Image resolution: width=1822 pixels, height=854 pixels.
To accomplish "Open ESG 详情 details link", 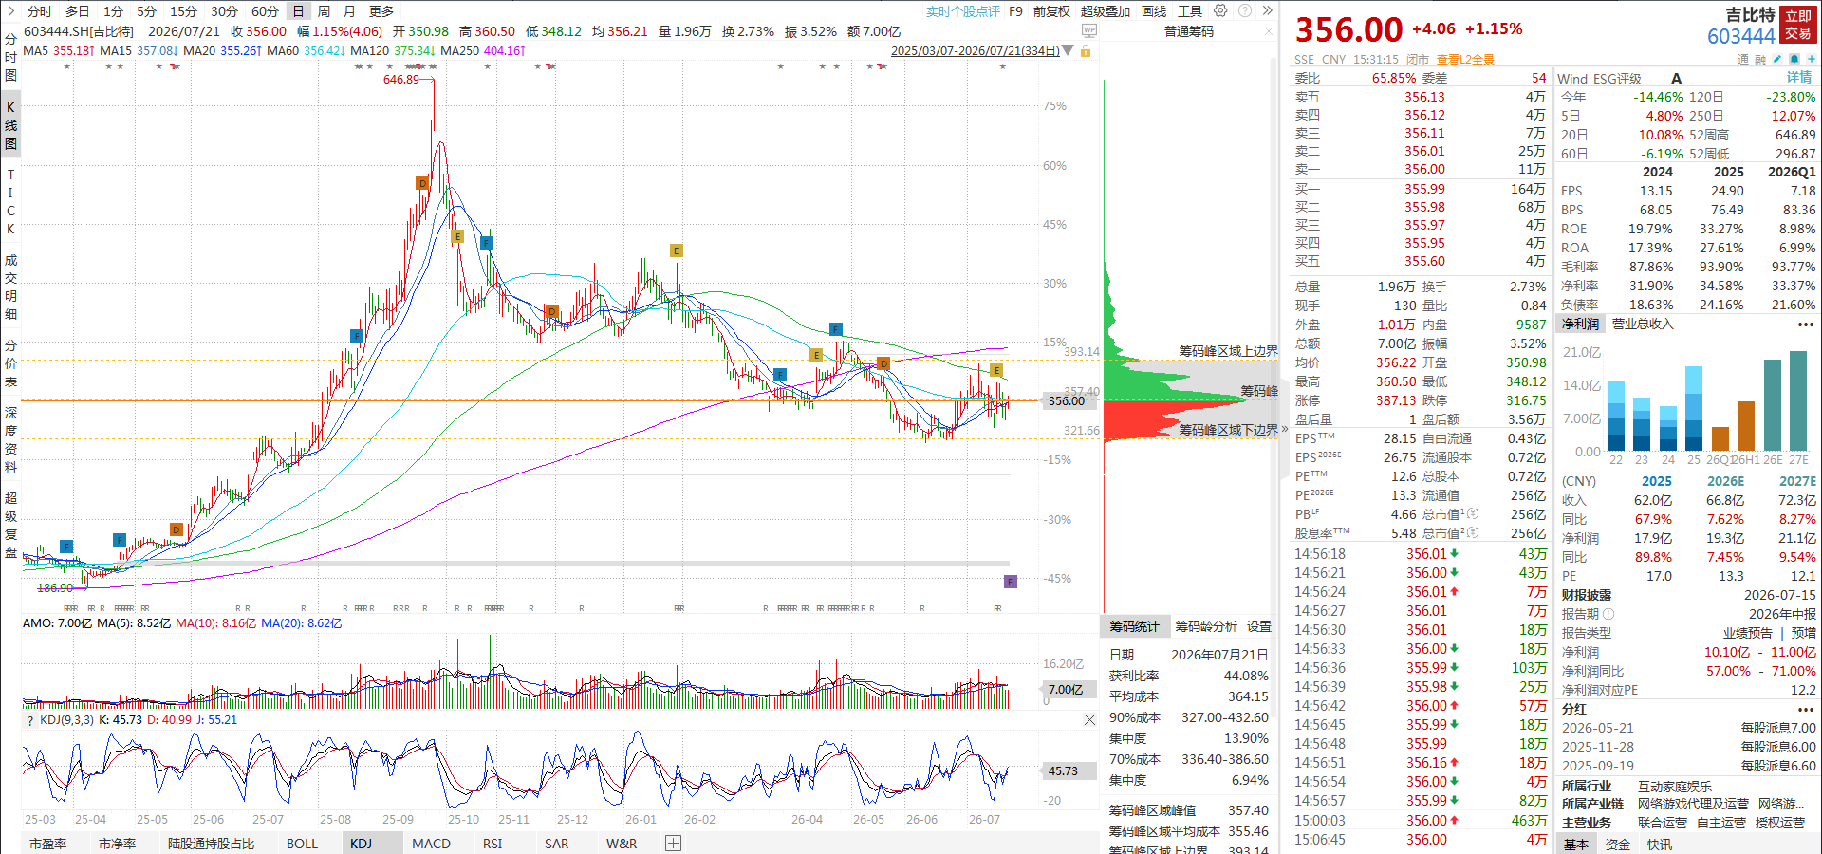I will pyautogui.click(x=1799, y=78).
